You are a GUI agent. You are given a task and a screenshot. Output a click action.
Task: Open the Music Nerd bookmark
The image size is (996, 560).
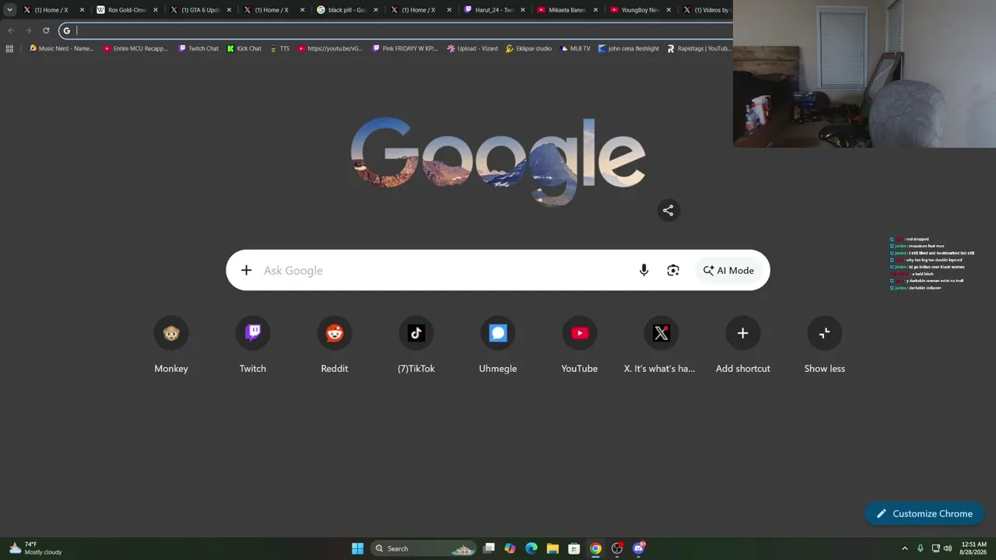pos(61,48)
